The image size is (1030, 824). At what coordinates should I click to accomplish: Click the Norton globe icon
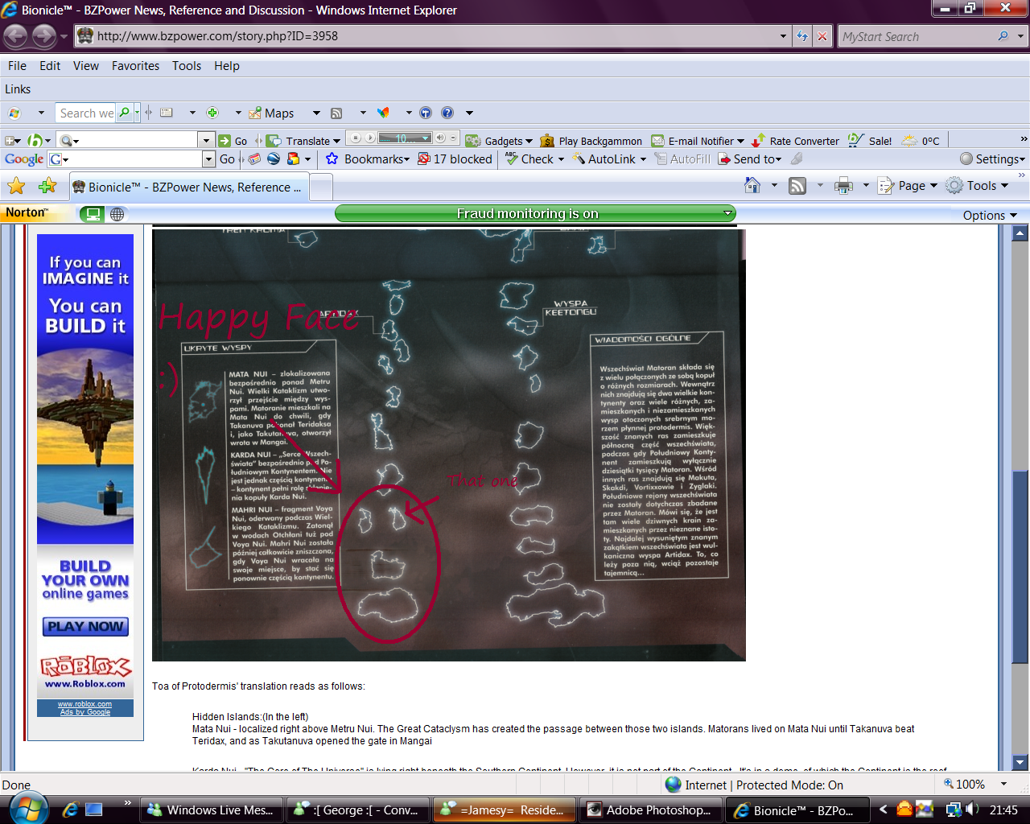tap(117, 214)
